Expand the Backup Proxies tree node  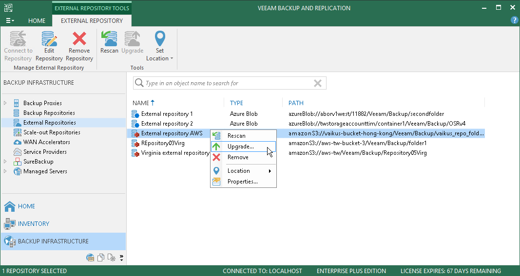pyautogui.click(x=5, y=103)
